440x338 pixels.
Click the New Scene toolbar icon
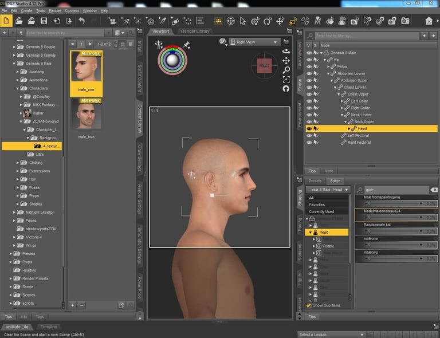point(7,21)
